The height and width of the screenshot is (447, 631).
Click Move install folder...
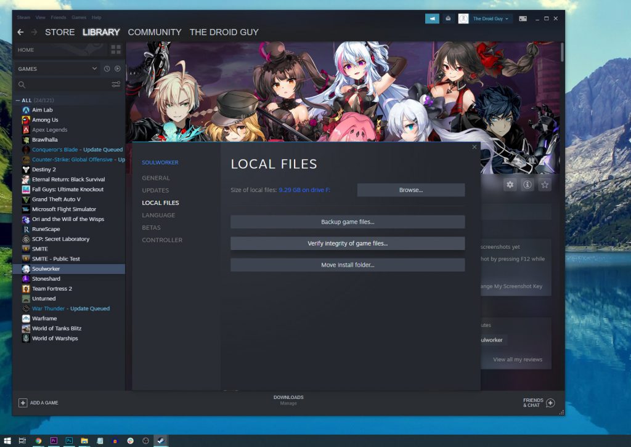point(348,265)
